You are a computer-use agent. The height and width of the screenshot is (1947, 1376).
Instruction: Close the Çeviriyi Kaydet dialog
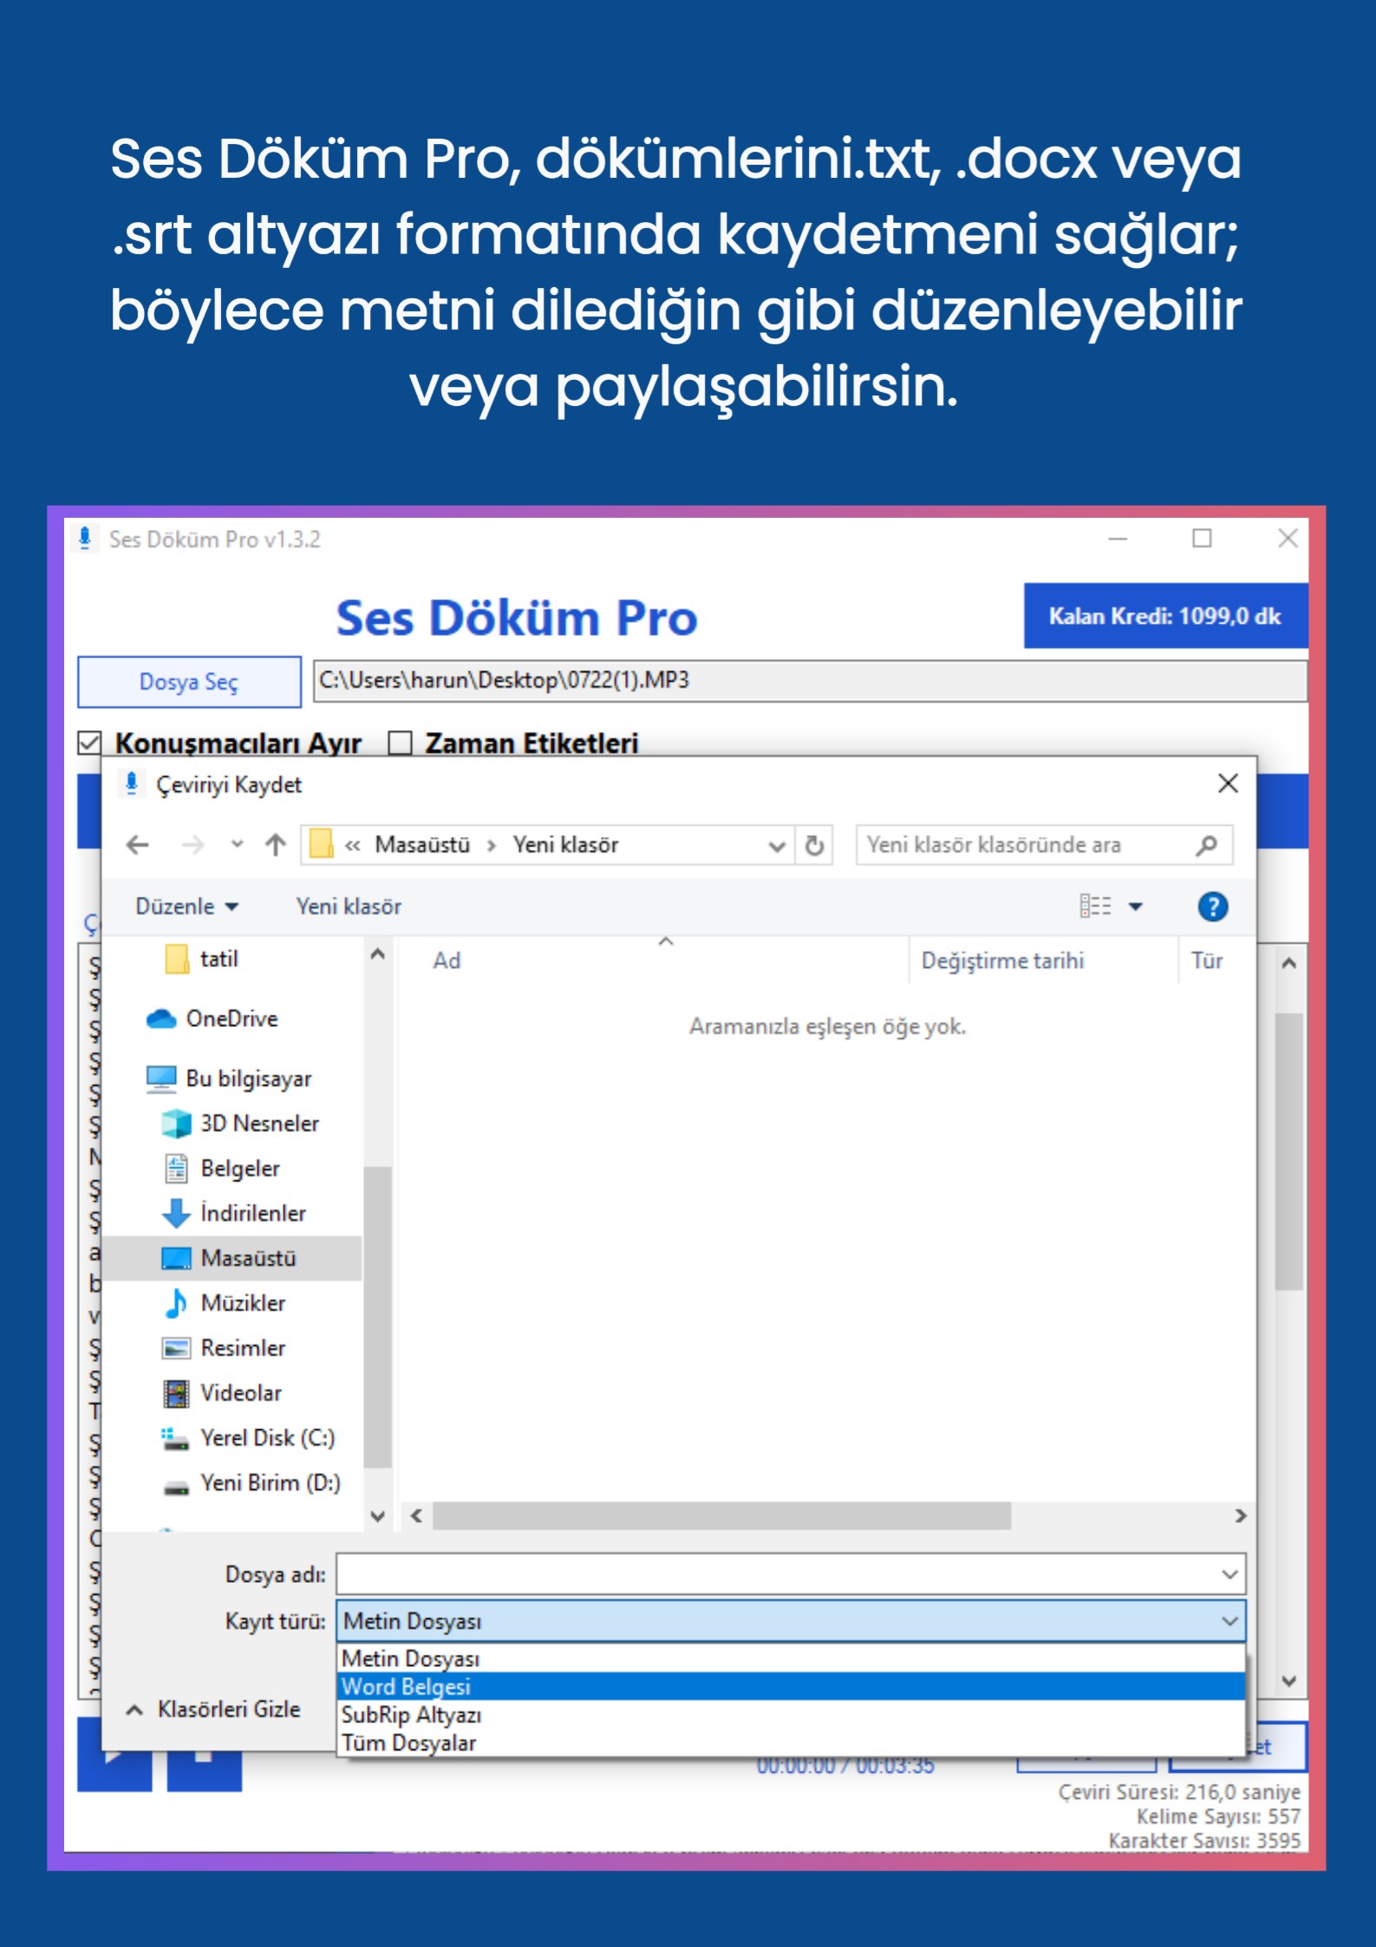[1228, 784]
